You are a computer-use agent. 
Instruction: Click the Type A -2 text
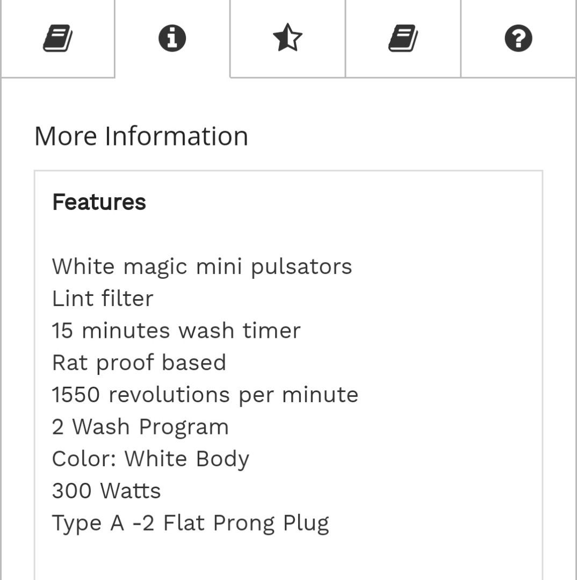click(103, 524)
